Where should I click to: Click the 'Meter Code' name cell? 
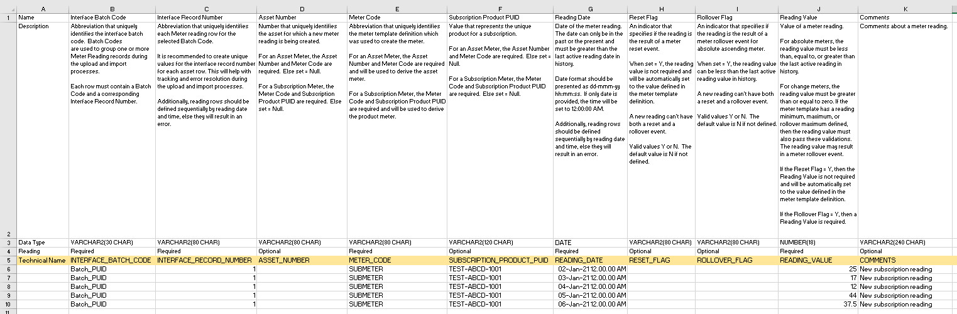[397, 18]
